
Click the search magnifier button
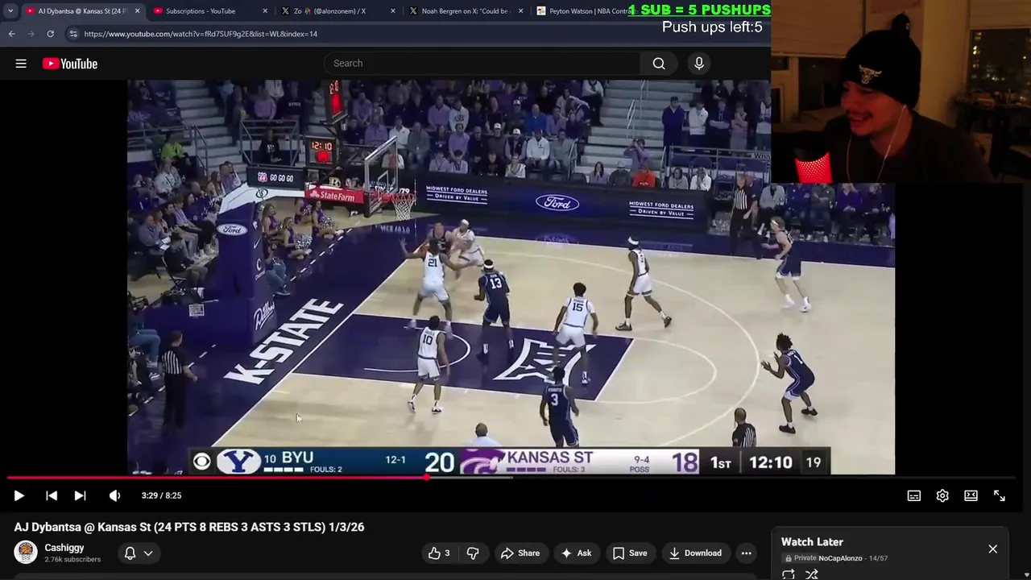tap(659, 64)
